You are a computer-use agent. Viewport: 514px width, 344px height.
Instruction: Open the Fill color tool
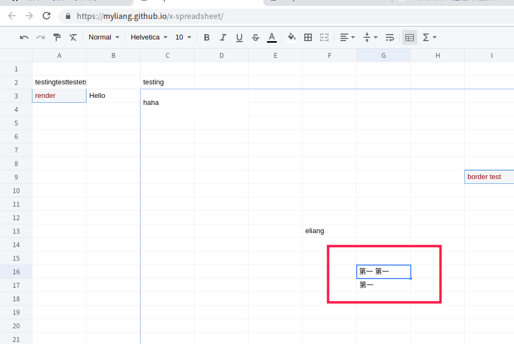click(x=291, y=37)
